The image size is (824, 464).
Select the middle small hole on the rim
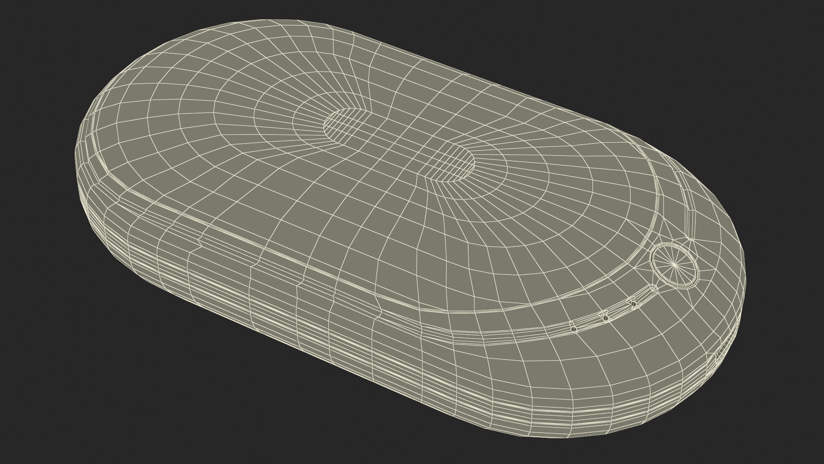pyautogui.click(x=606, y=318)
